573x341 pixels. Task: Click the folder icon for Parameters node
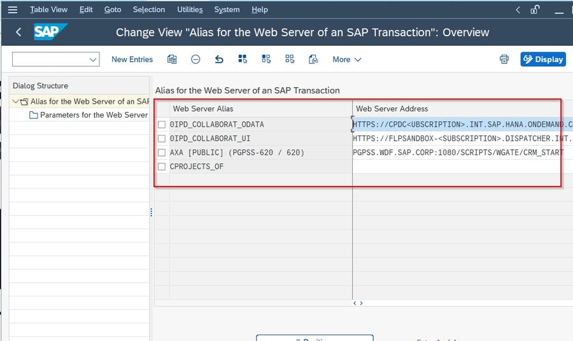pyautogui.click(x=34, y=115)
